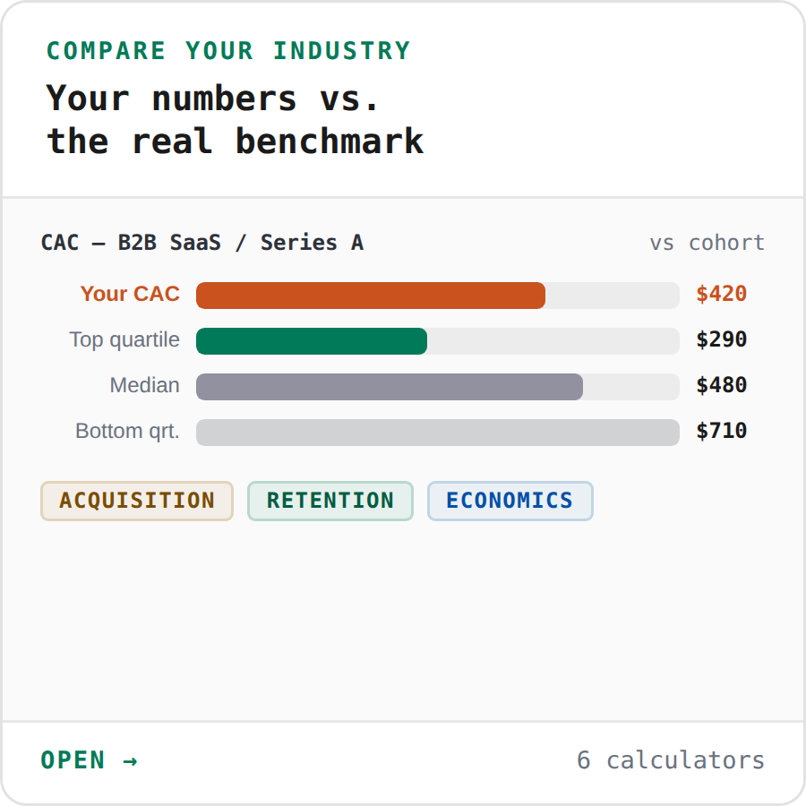This screenshot has width=806, height=806.
Task: Click the Median gray bar
Action: click(x=390, y=386)
